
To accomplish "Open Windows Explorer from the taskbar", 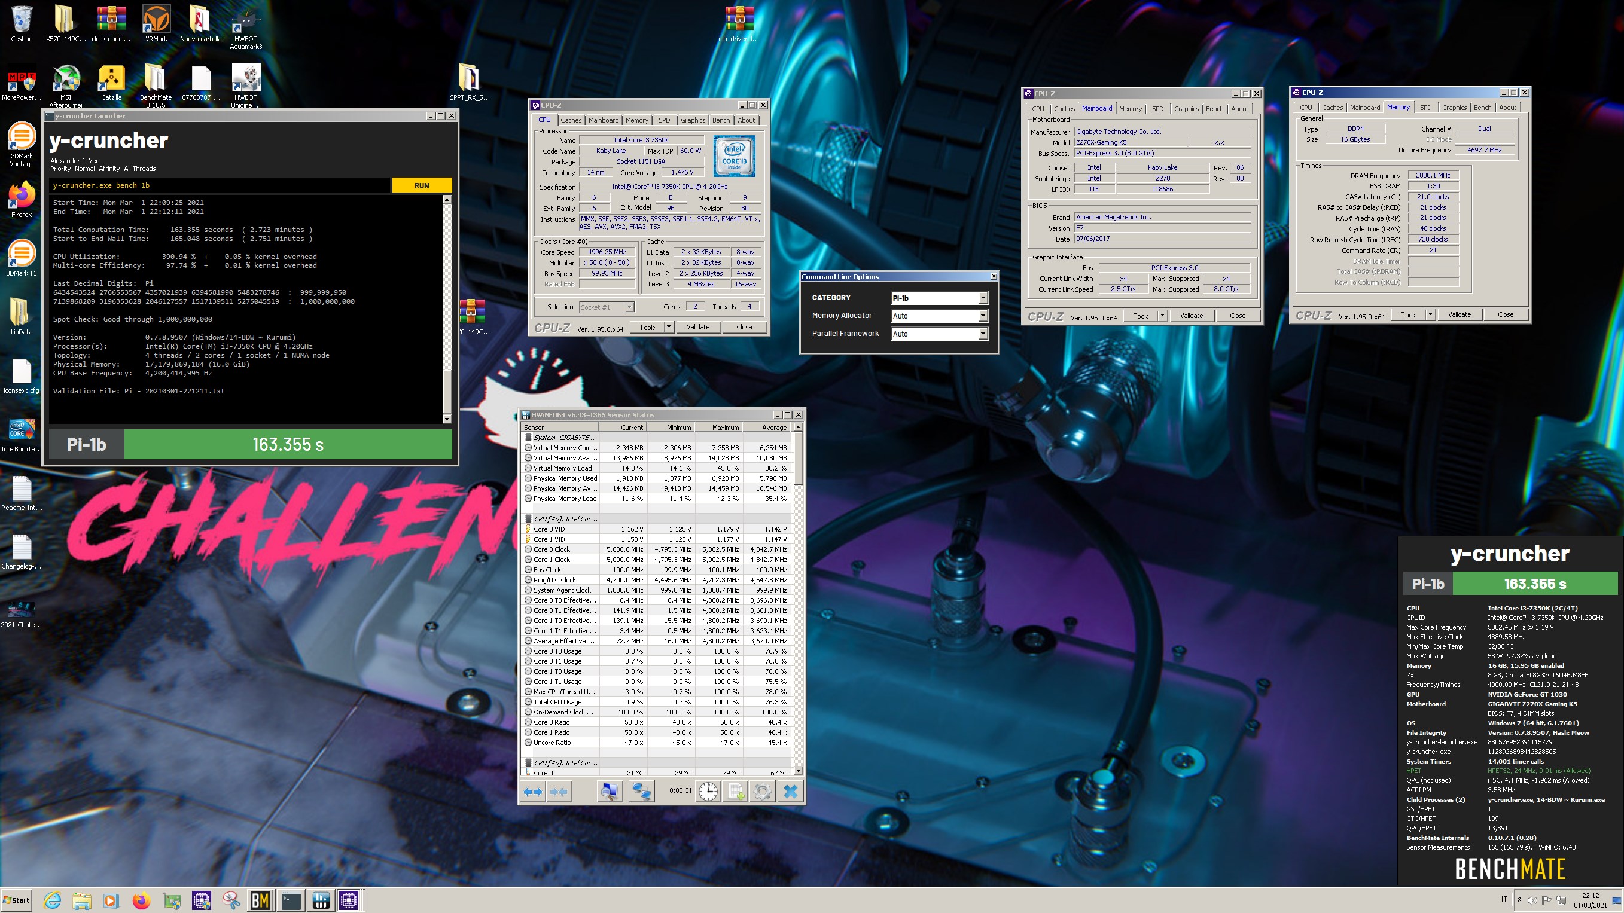I will coord(82,900).
